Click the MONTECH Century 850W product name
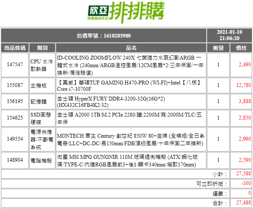Image resolution: width=253 pixels, height=209 pixels. [131, 140]
